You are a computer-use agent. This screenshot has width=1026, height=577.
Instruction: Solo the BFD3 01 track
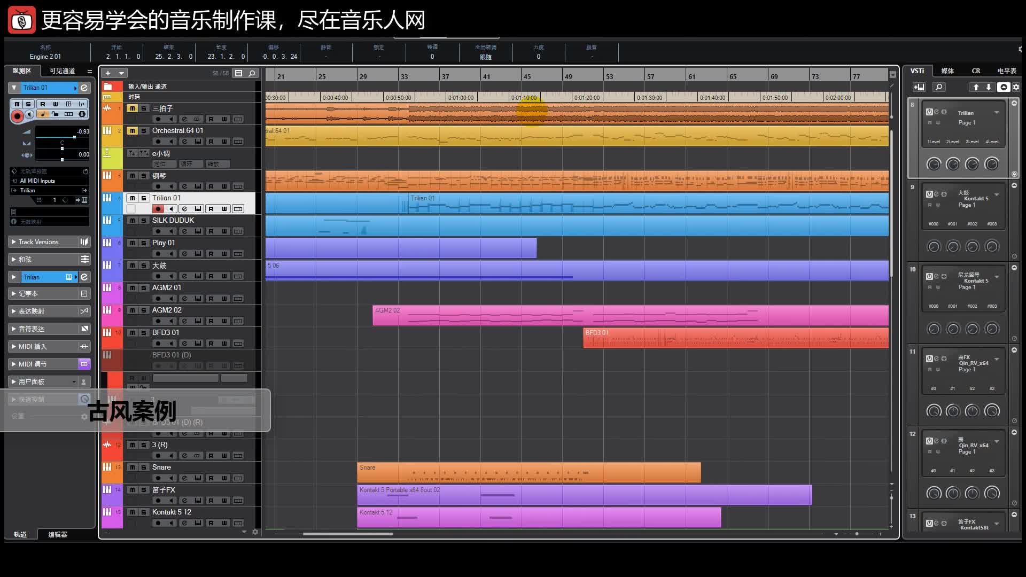[x=144, y=332]
